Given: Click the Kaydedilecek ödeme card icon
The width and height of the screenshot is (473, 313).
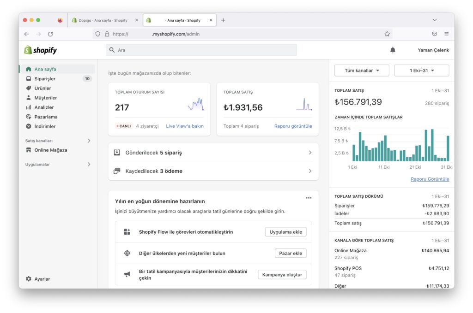Looking at the screenshot, I should click(x=117, y=171).
